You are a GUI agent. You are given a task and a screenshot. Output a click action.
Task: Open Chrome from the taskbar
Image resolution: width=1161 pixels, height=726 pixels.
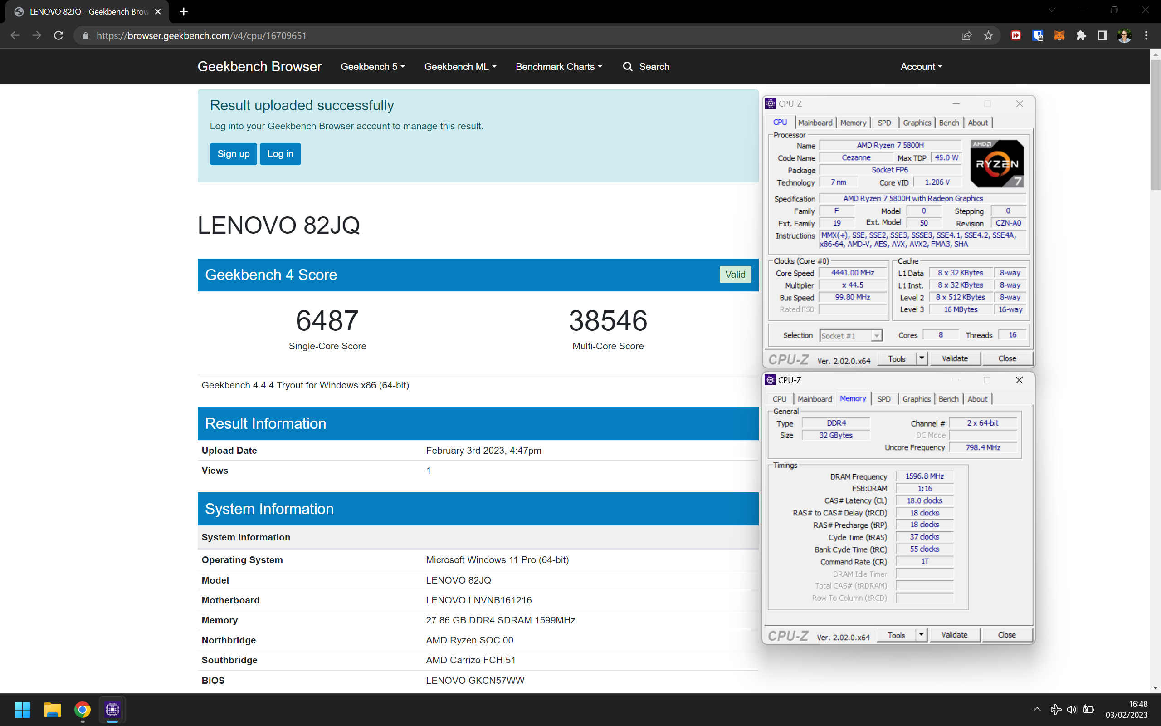point(83,710)
